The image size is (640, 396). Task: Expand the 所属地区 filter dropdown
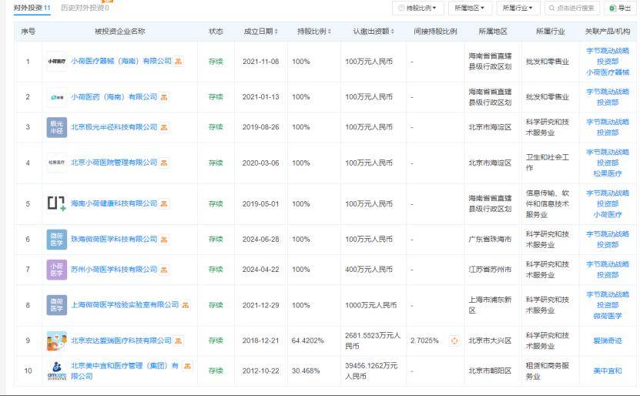469,8
